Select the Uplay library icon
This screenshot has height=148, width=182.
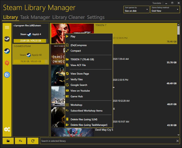coord(7,75)
